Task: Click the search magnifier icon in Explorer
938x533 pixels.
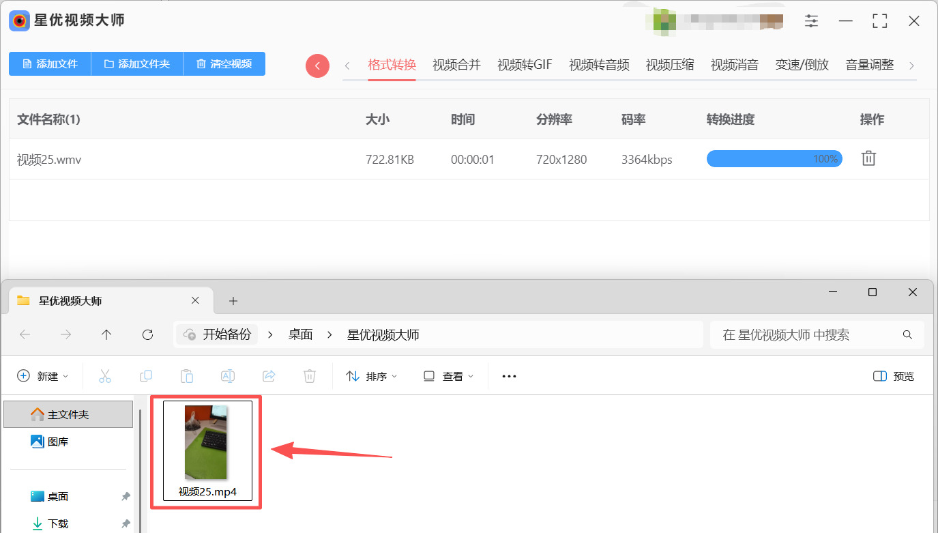Action: (x=907, y=334)
